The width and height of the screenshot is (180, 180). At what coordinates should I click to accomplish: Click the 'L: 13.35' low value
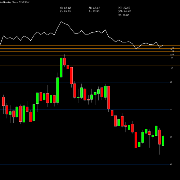(x=94, y=12)
